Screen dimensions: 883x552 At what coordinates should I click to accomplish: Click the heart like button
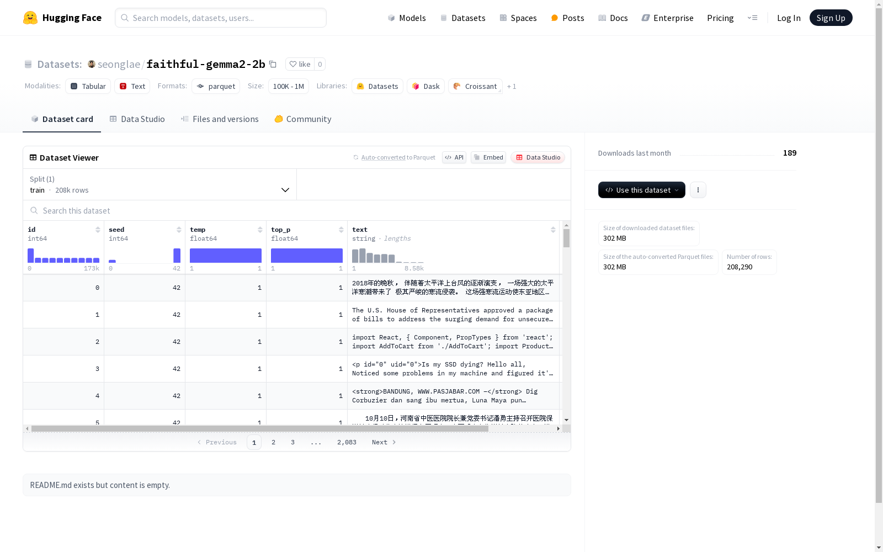[300, 64]
